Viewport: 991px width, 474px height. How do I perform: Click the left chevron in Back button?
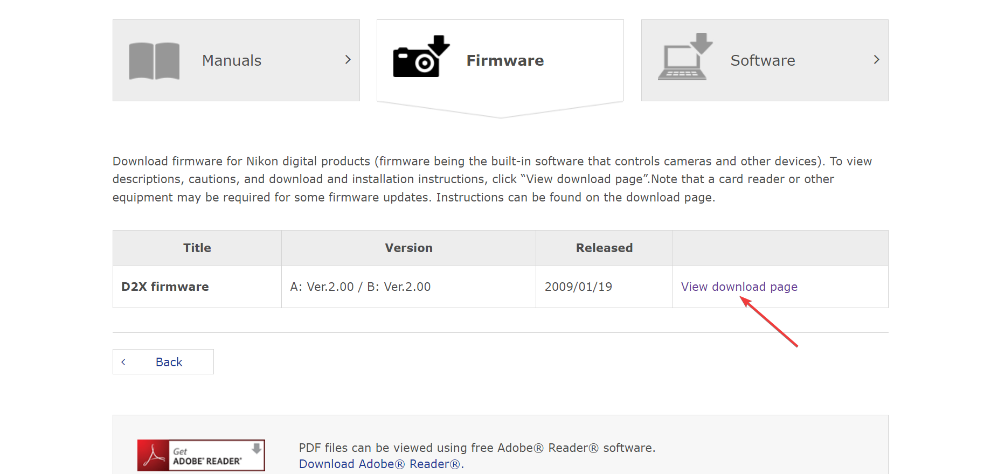click(x=123, y=362)
